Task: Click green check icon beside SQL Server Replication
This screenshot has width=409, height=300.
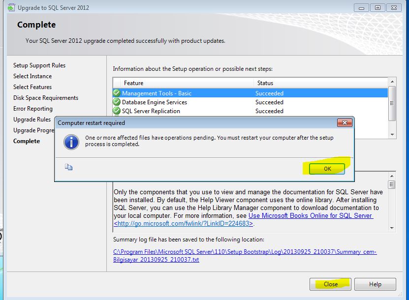Action: 117,111
